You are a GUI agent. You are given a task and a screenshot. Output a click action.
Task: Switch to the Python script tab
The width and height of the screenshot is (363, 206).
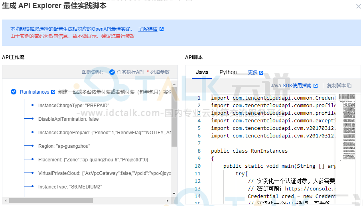228,72
